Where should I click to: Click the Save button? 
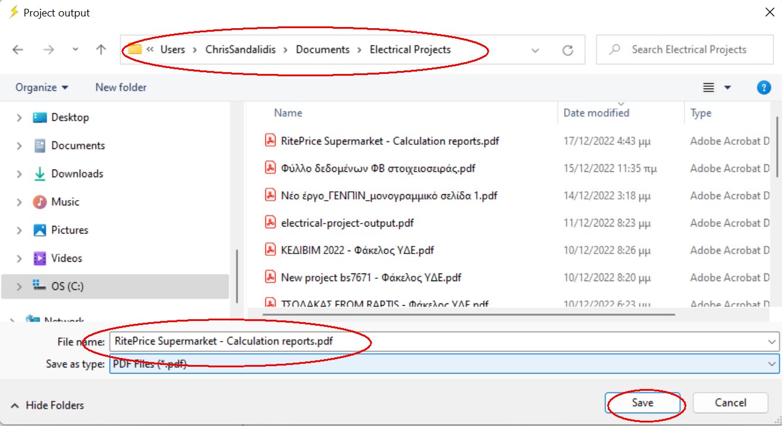click(x=642, y=403)
